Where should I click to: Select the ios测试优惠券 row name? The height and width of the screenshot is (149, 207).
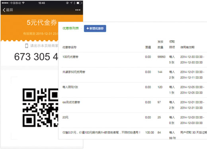point(71,102)
